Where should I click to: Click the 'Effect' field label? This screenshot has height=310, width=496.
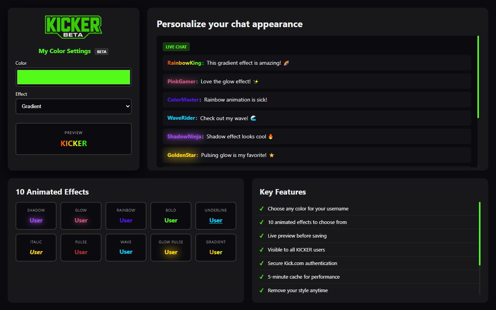click(x=21, y=94)
